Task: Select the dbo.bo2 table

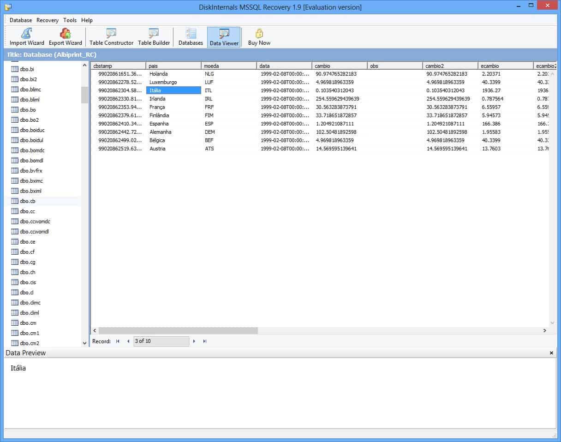Action: pos(29,120)
